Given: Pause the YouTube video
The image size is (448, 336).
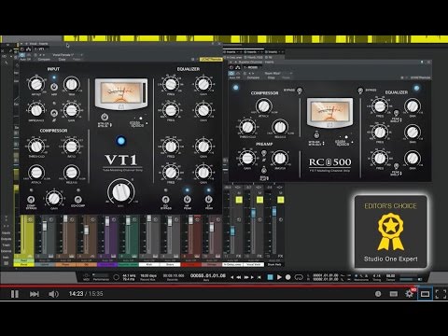Looking at the screenshot, I should tap(15, 294).
